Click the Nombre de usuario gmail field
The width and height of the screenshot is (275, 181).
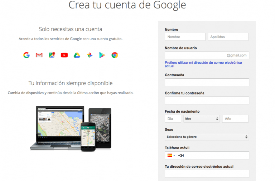point(207,55)
